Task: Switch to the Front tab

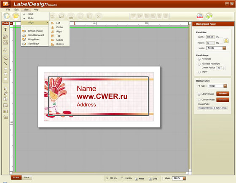Action: coord(16,178)
